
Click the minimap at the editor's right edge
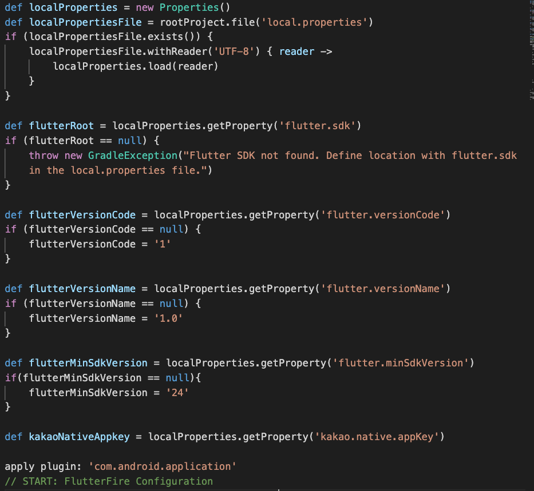tap(532, 51)
